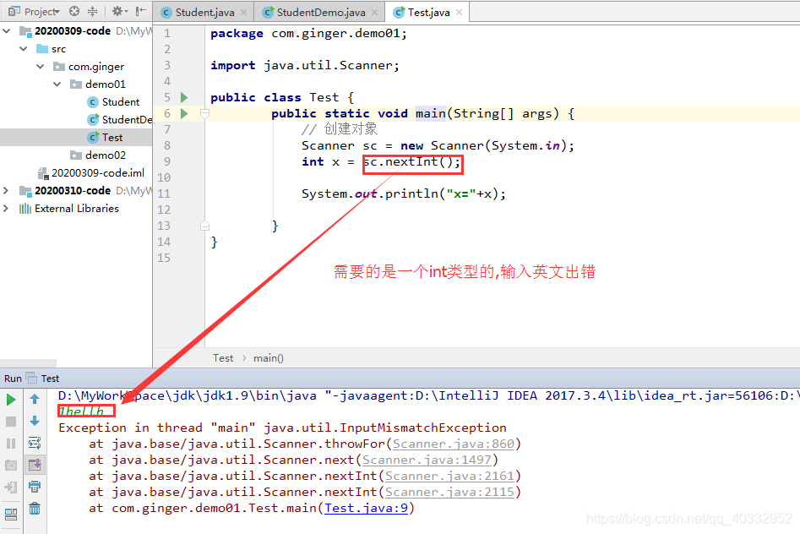Viewport: 800px width, 534px height.
Task: Select StudentDemo class in project tree
Action: coord(120,119)
